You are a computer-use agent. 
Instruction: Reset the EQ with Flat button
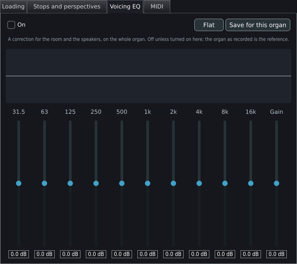(x=209, y=25)
